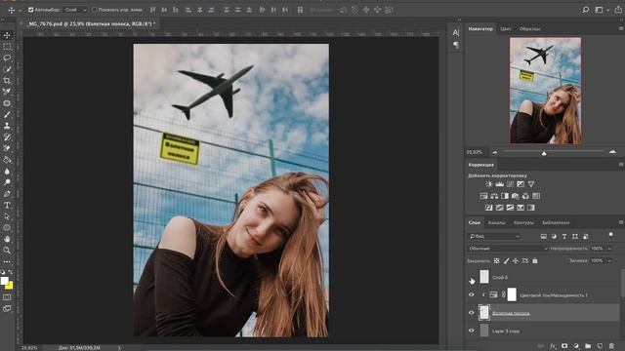Add an Invert adjustment
The image size is (625, 351).
click(488, 208)
